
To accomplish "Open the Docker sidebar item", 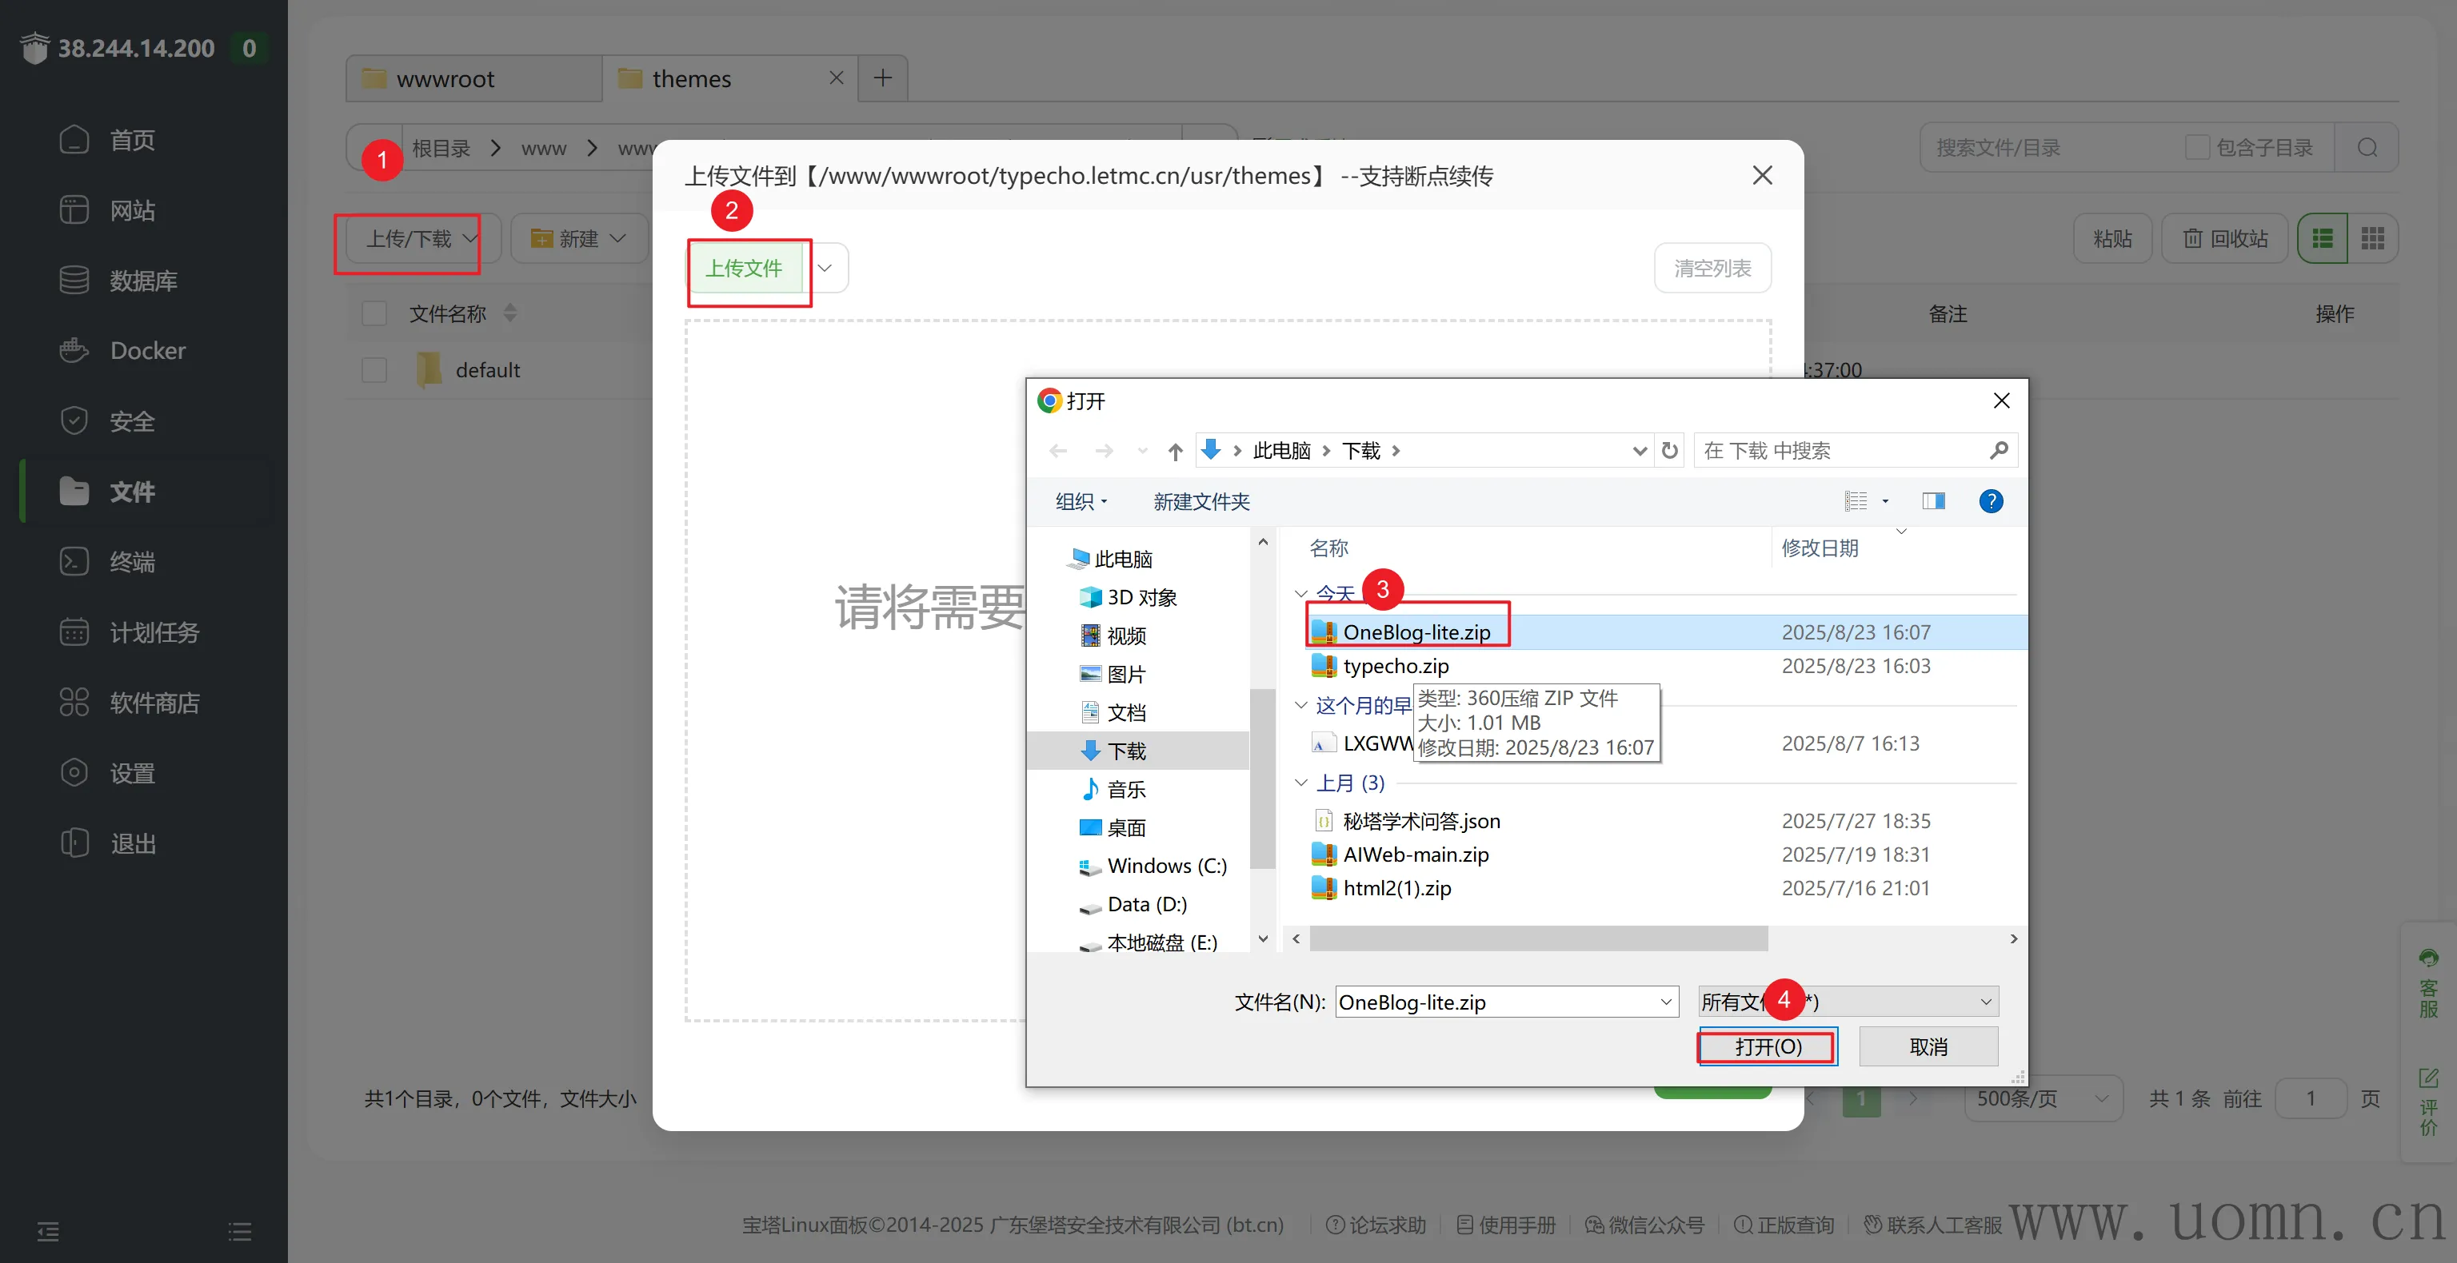I will point(148,351).
